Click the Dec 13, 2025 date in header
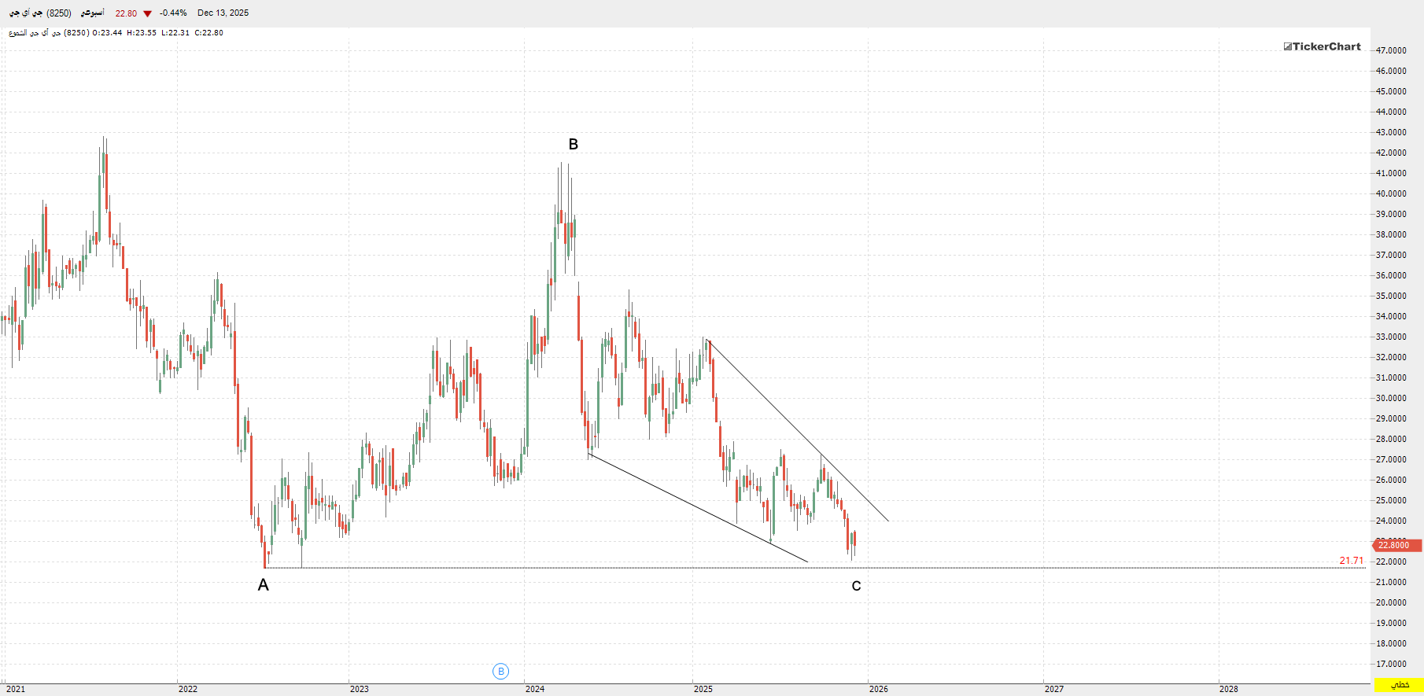 click(x=223, y=13)
